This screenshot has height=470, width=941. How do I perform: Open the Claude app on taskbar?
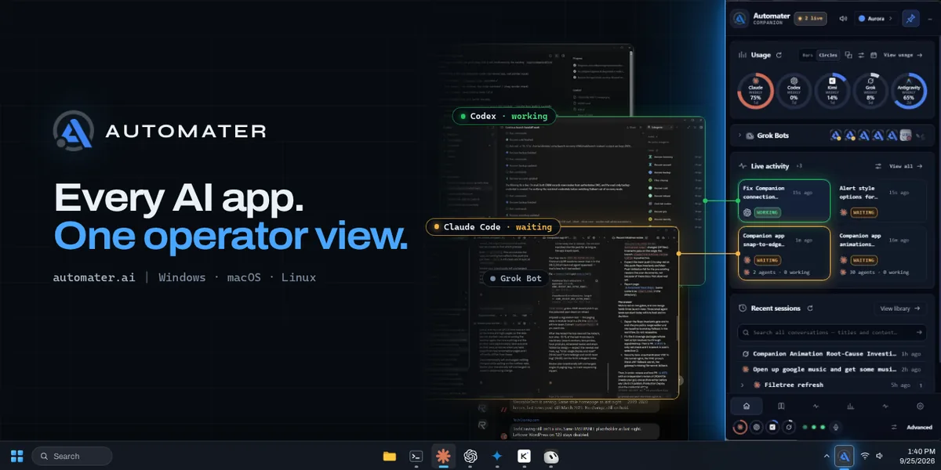[x=444, y=456]
